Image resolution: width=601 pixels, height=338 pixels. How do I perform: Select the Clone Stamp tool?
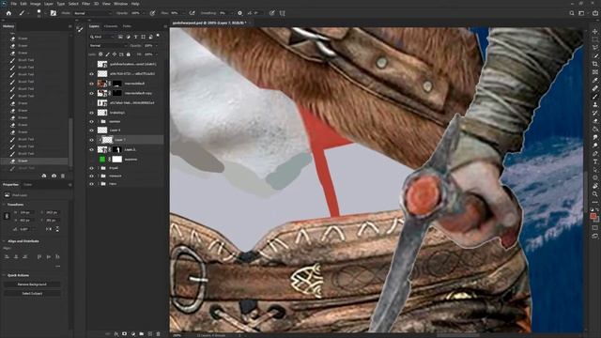(594, 104)
